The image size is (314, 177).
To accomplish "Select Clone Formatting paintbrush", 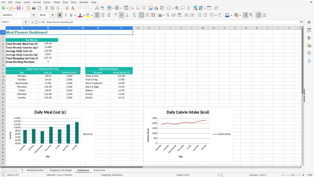I will pos(67,8).
